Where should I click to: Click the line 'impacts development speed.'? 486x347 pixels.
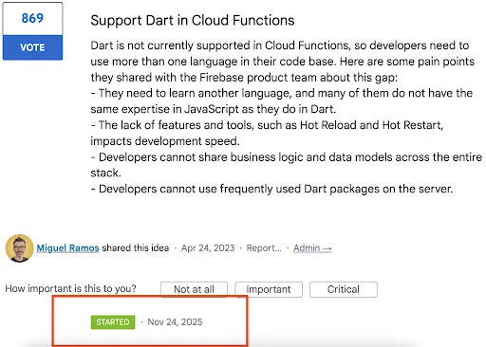point(165,141)
